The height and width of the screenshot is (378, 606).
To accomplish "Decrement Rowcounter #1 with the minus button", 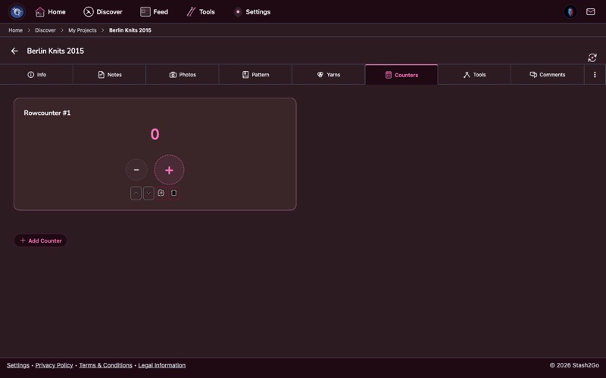I will click(136, 170).
